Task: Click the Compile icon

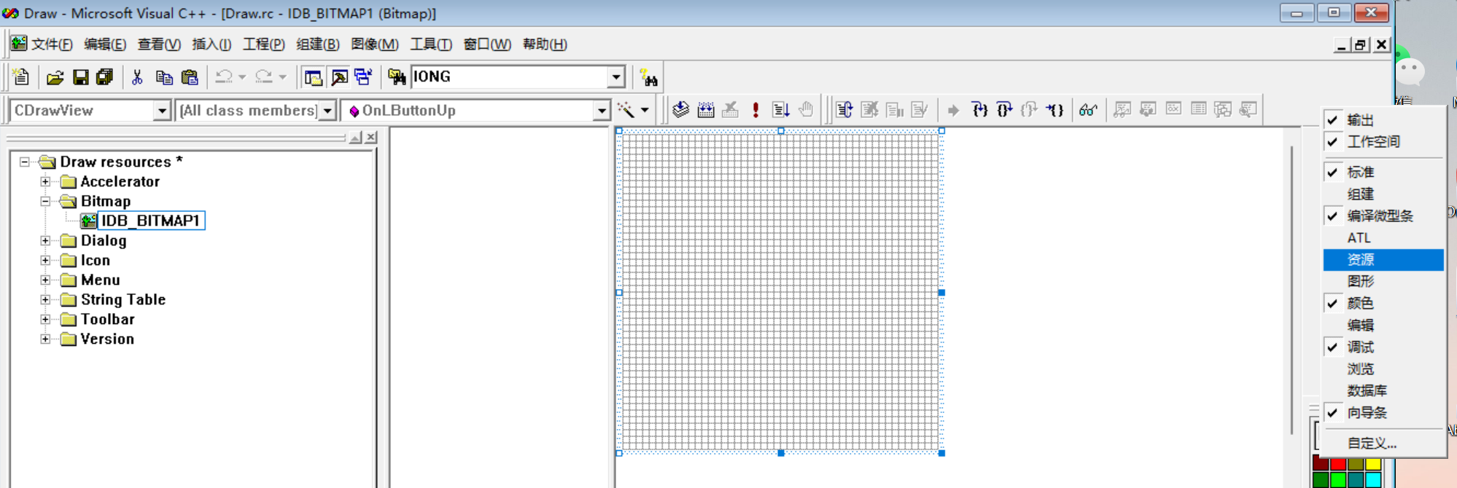Action: point(680,110)
